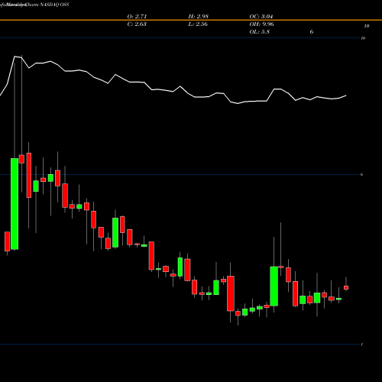382x382 pixels.
Task: Click the last red candlestick on the right
Action: point(346,287)
